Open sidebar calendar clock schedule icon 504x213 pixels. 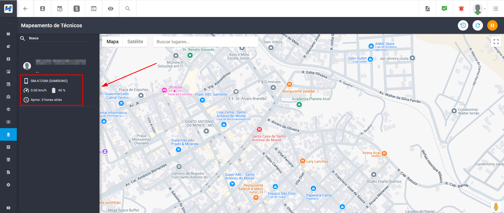tap(8, 84)
